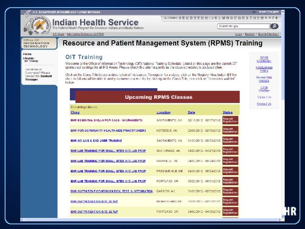Request Registration for Barrow, AK class

point(230,191)
